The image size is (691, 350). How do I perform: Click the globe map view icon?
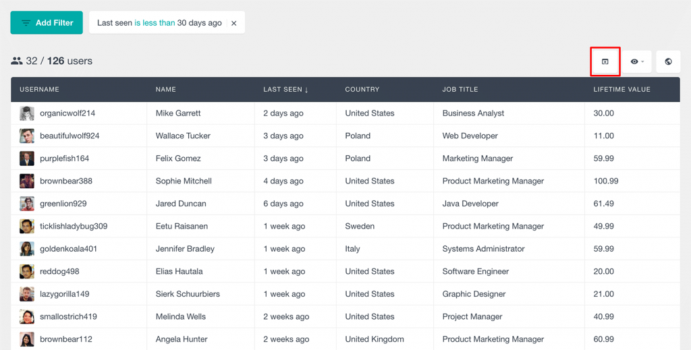coord(668,61)
